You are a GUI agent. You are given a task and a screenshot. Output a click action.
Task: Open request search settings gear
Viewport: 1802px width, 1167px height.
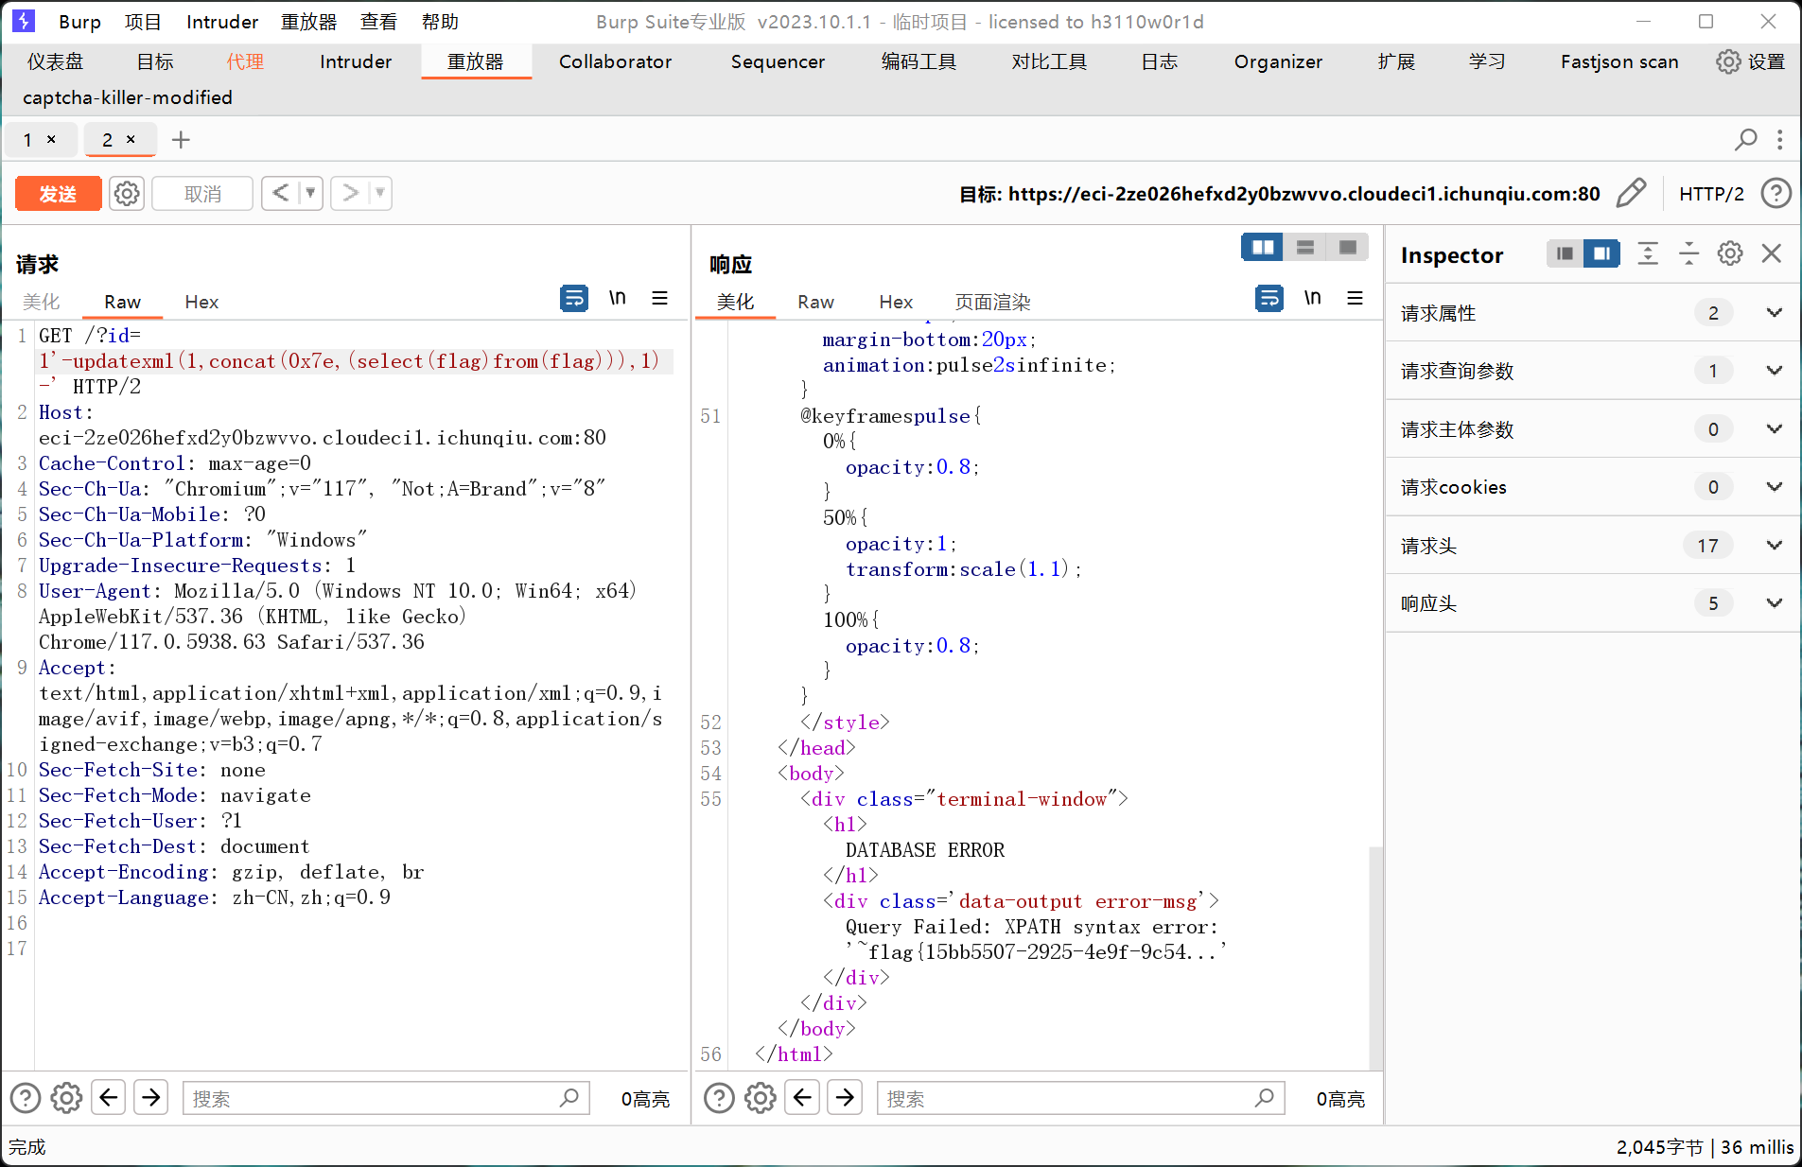point(66,1098)
